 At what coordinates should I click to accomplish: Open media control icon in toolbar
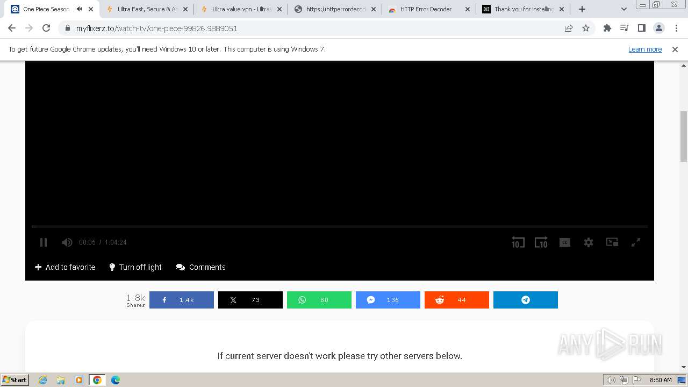pos(625,28)
